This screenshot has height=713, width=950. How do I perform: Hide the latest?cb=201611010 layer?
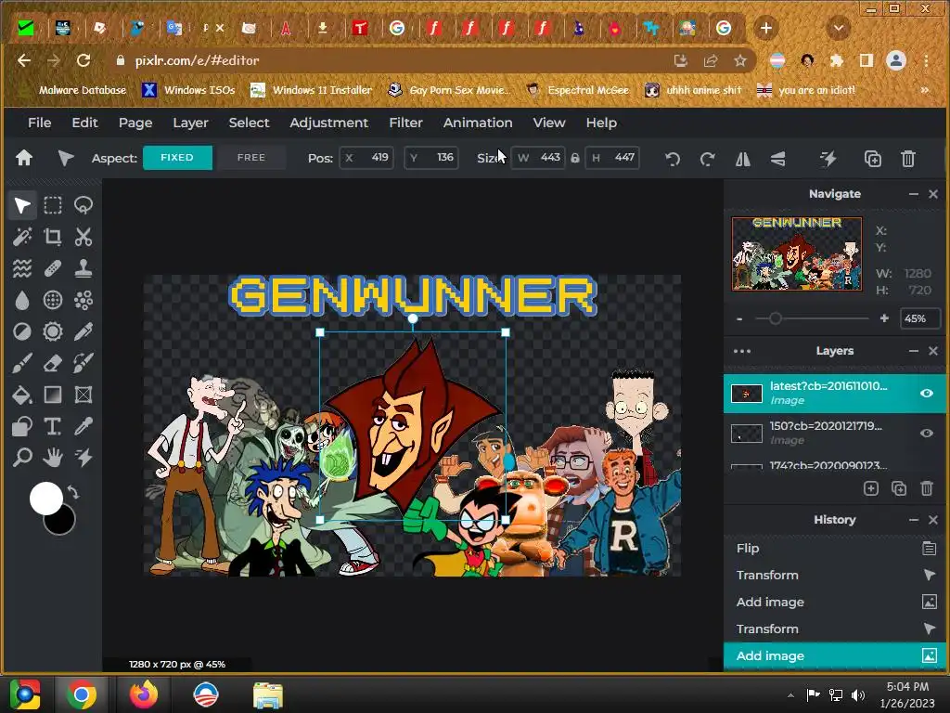click(927, 394)
